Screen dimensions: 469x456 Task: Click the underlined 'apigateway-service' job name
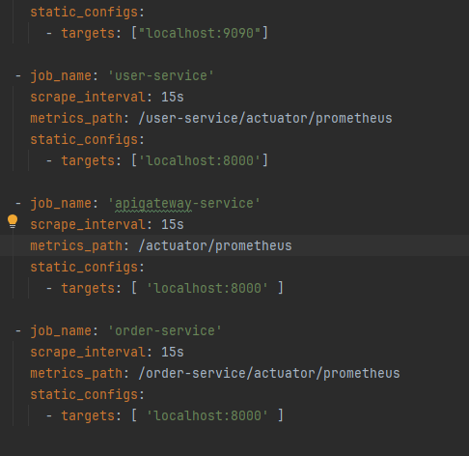click(184, 204)
